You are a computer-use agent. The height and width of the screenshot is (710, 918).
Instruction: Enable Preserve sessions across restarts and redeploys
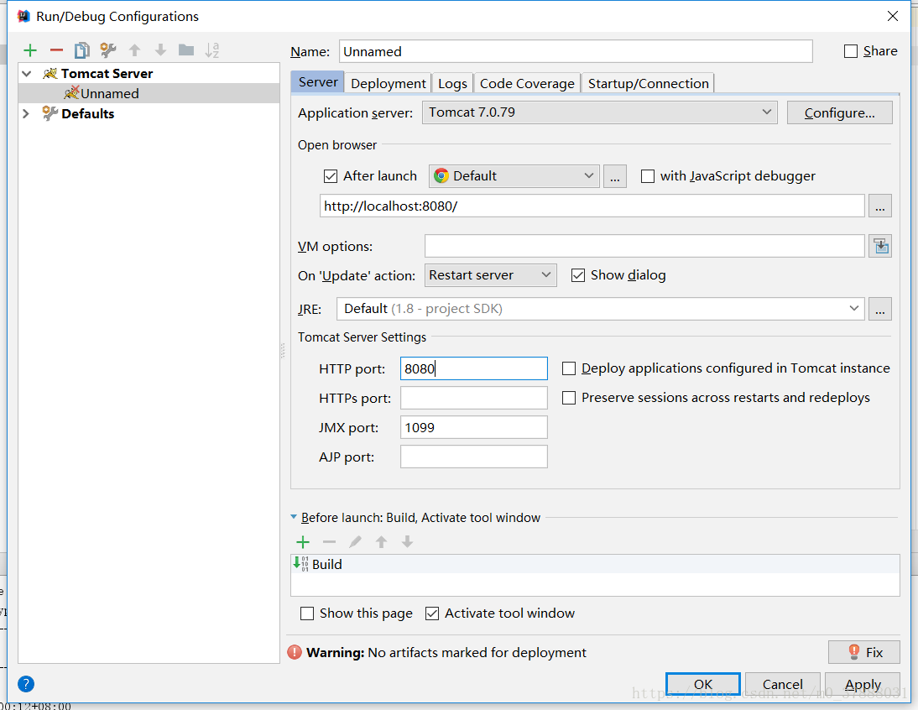click(568, 398)
